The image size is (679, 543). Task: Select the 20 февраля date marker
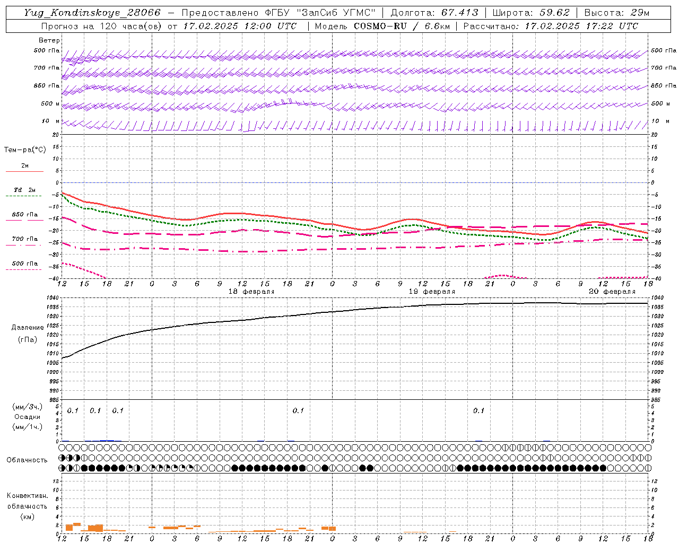(x=612, y=292)
